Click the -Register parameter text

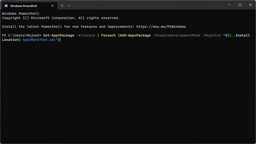[x=212, y=35]
